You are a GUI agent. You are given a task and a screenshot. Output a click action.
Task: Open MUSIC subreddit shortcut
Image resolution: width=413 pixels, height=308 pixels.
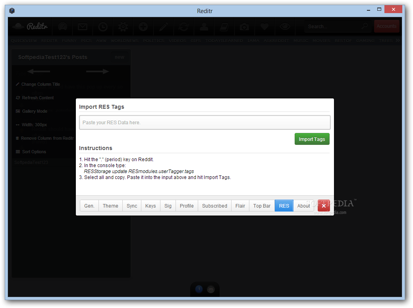[301, 40]
